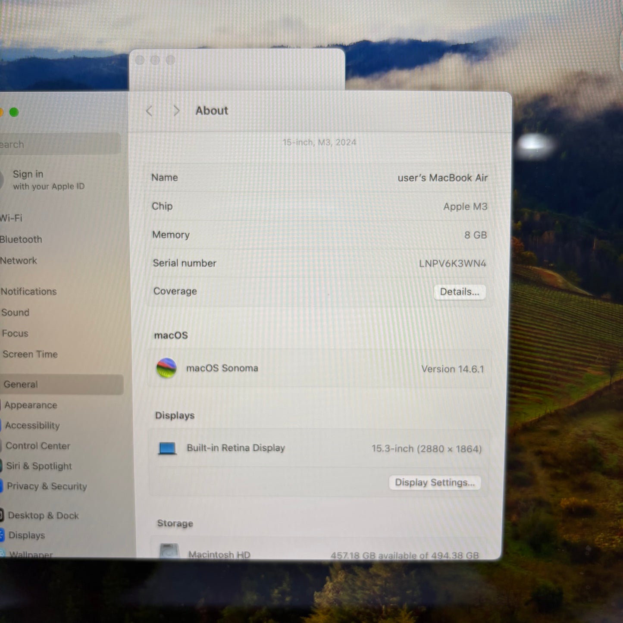The height and width of the screenshot is (623, 623).
Task: Click the name user's MacBook Air
Action: point(442,178)
